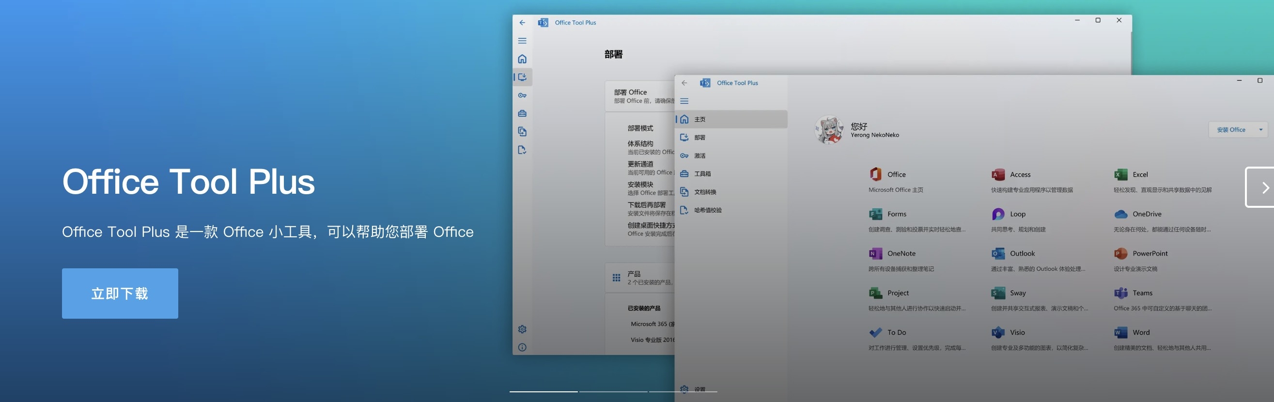Open the Visio app icon
The height and width of the screenshot is (402, 1274).
[998, 332]
